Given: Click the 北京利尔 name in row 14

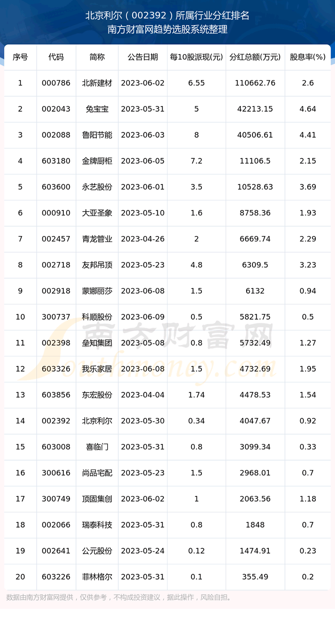Looking at the screenshot, I should tap(97, 421).
